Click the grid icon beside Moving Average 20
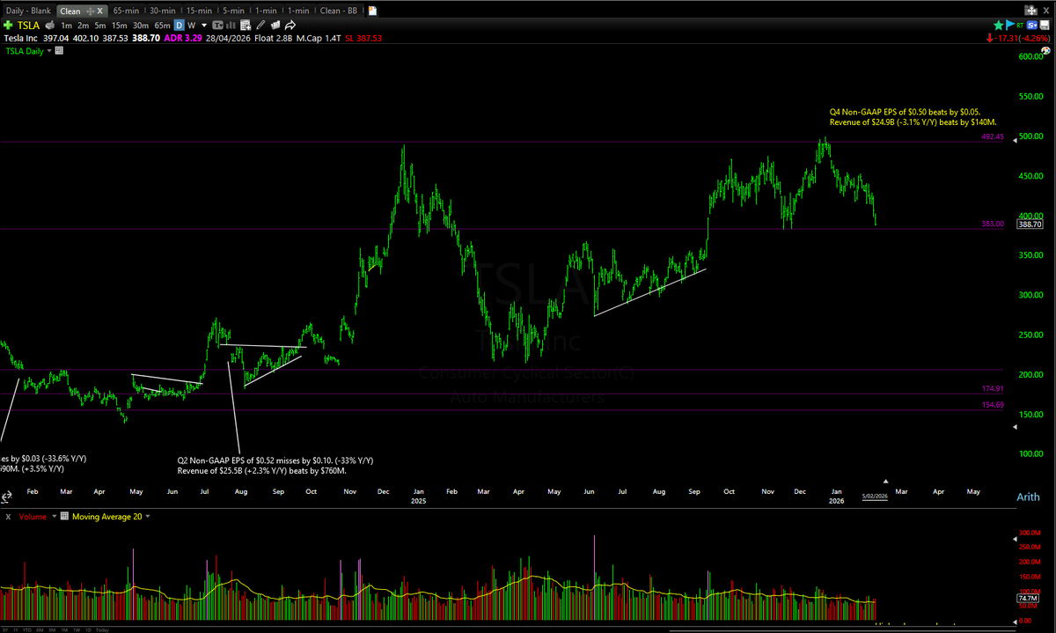The width and height of the screenshot is (1056, 633). click(x=64, y=516)
